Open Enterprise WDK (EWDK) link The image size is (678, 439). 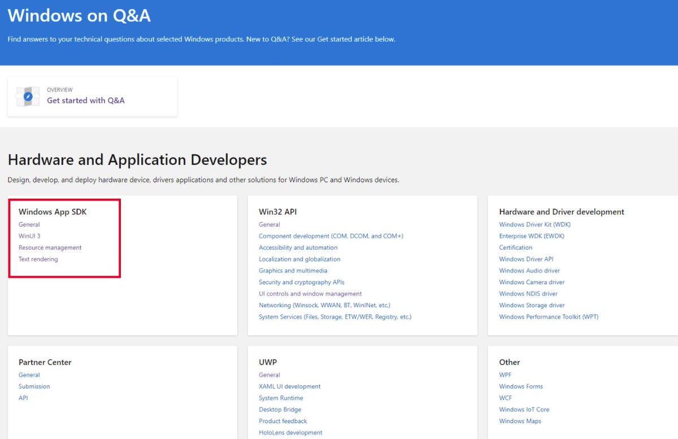tap(532, 236)
